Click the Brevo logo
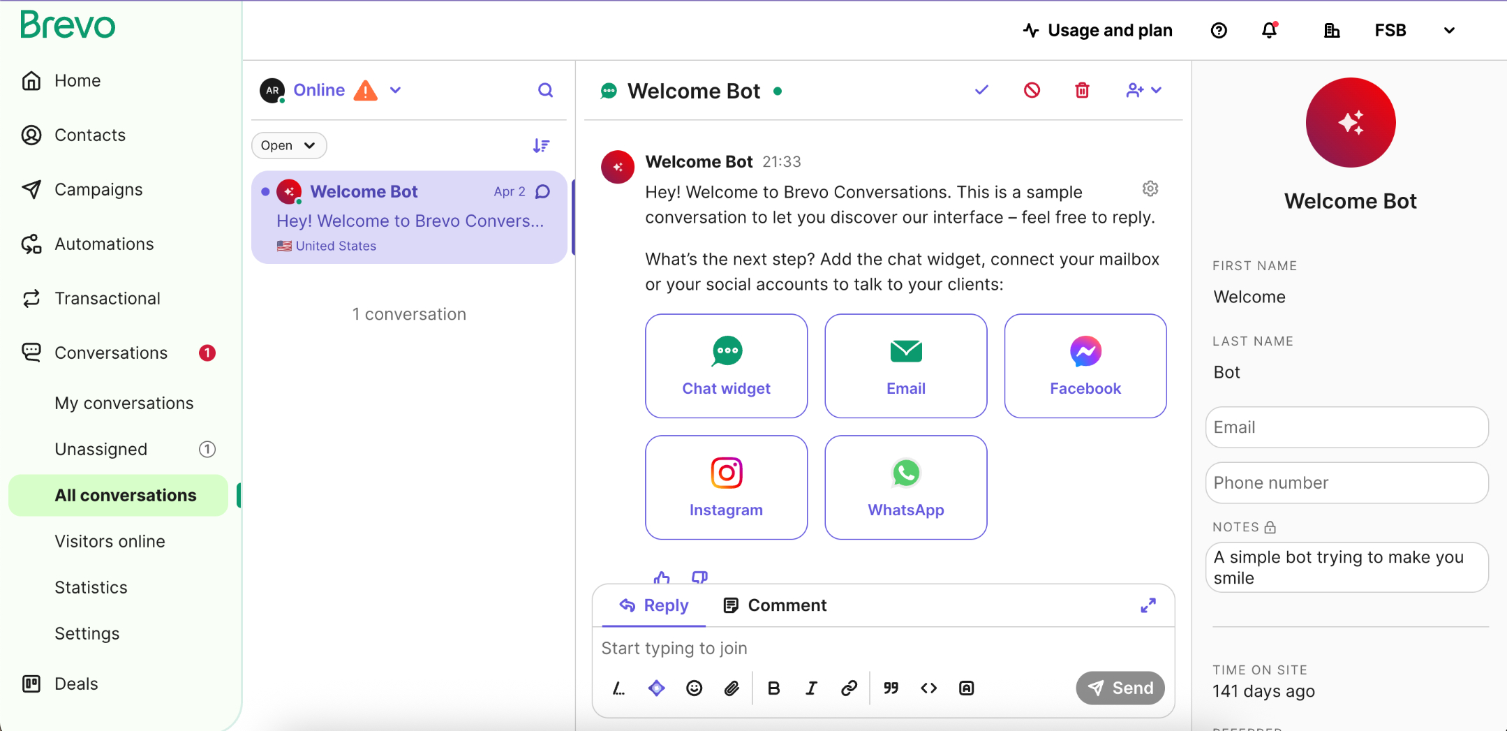Image resolution: width=1507 pixels, height=731 pixels. point(68,25)
